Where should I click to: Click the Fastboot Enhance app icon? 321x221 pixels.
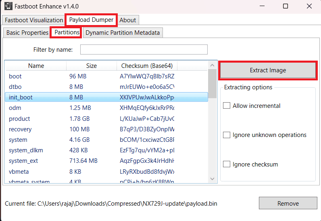8,6
